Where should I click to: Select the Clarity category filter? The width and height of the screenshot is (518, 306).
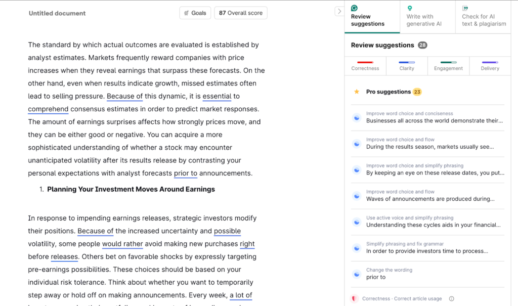pyautogui.click(x=407, y=66)
